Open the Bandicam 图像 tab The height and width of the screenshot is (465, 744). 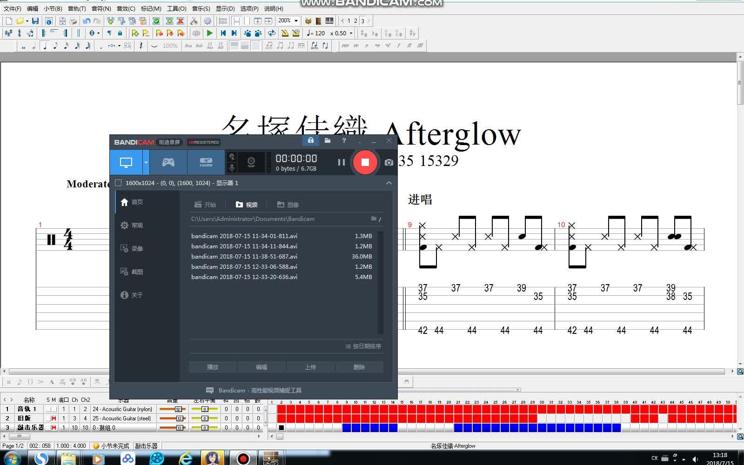click(288, 205)
